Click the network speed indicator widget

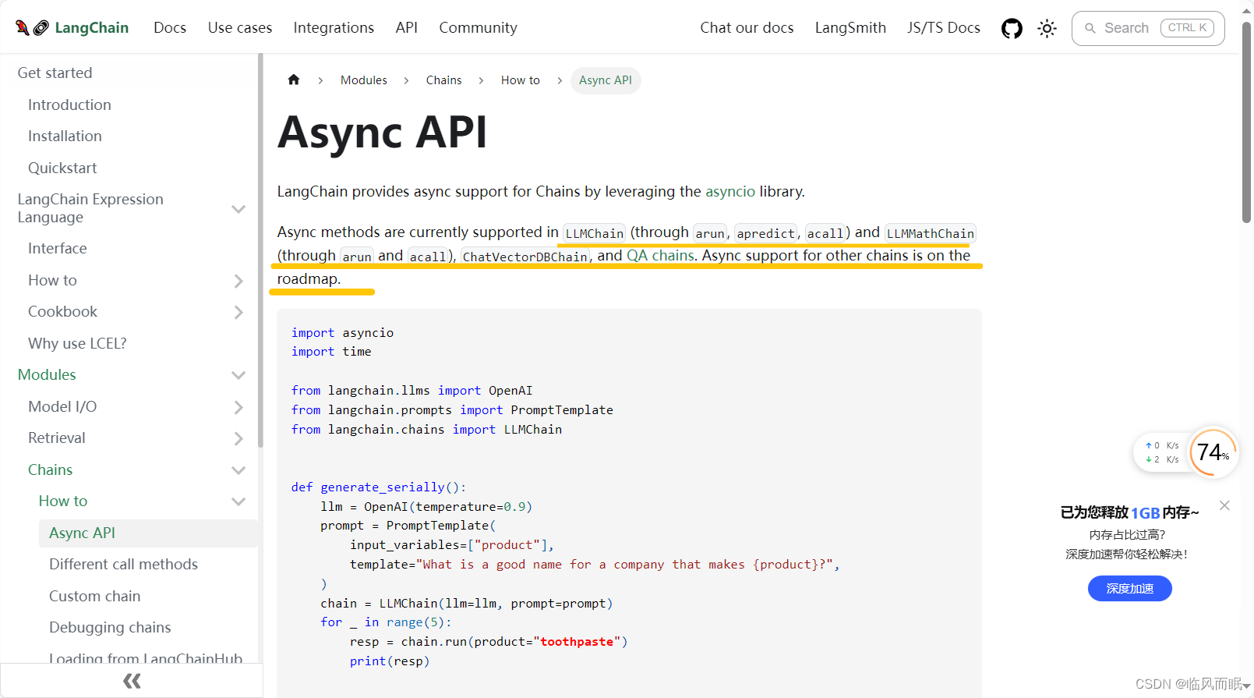pyautogui.click(x=1161, y=452)
